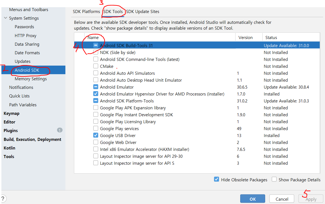
Task: Enable Show Package Details
Action: click(x=274, y=179)
